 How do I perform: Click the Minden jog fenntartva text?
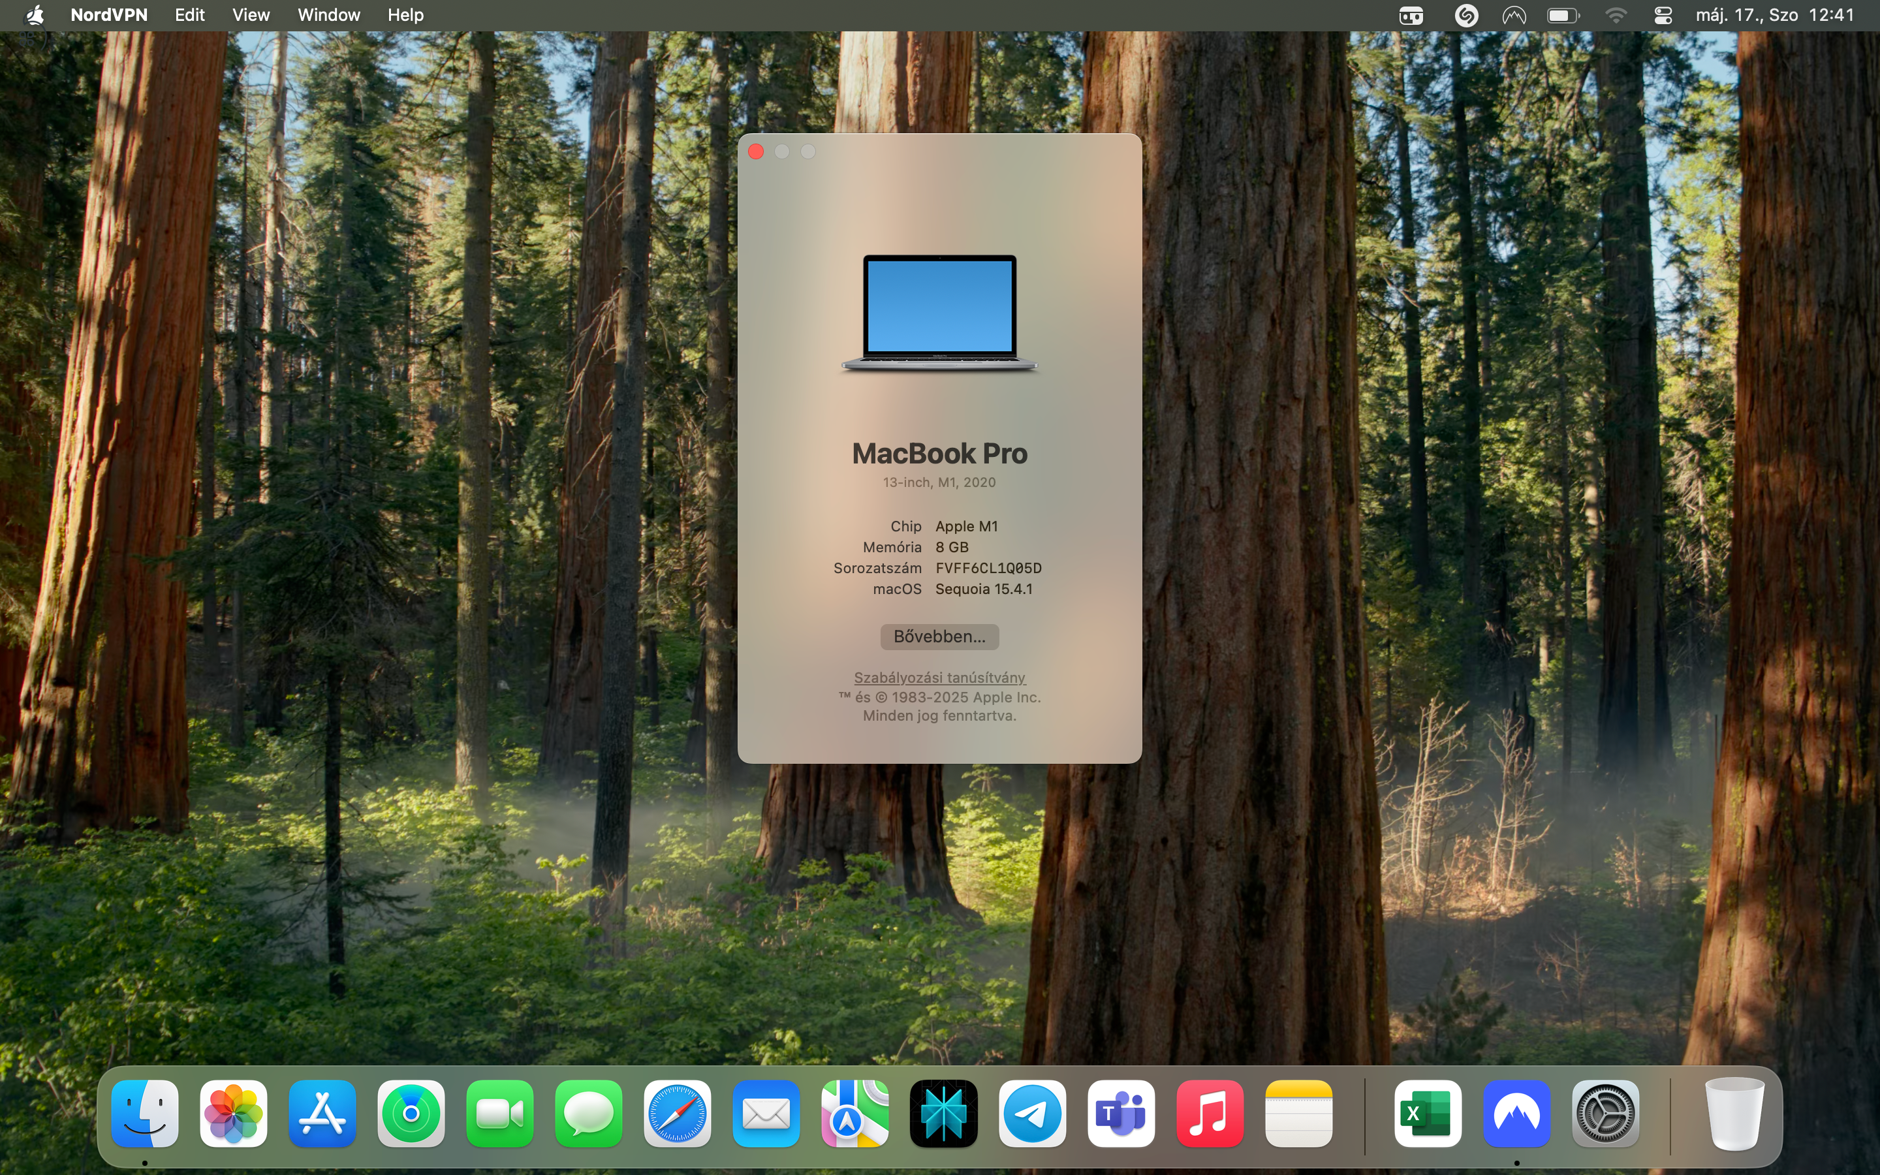(939, 715)
